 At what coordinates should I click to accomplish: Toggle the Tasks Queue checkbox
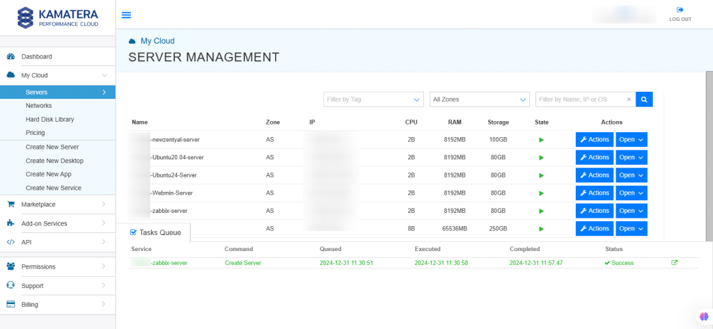[x=133, y=232]
